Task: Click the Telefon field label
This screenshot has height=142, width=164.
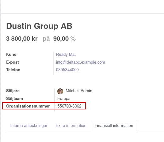Action: pos(13,70)
